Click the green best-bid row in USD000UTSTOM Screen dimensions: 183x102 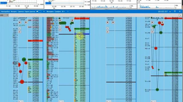pyautogui.click(x=35, y=60)
